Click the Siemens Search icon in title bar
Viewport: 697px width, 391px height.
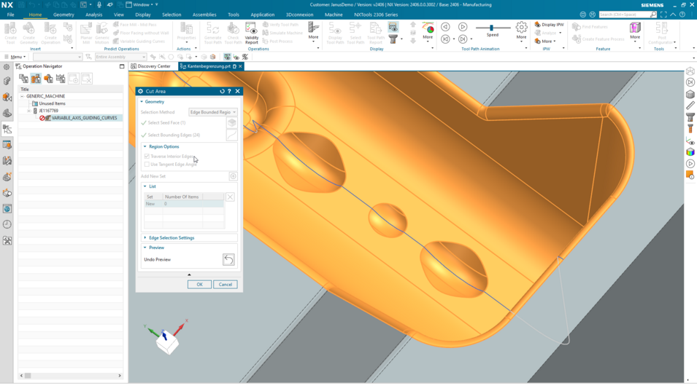click(653, 15)
